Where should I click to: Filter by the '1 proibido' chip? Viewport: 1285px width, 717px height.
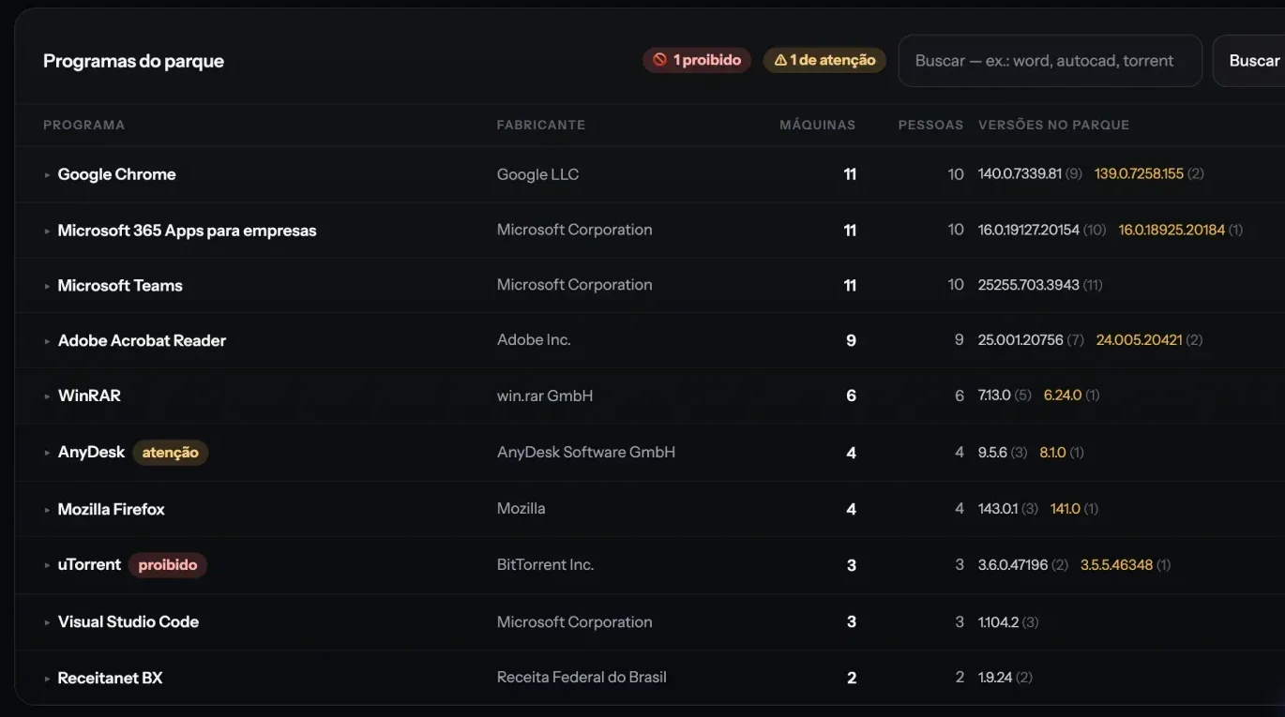[697, 60]
